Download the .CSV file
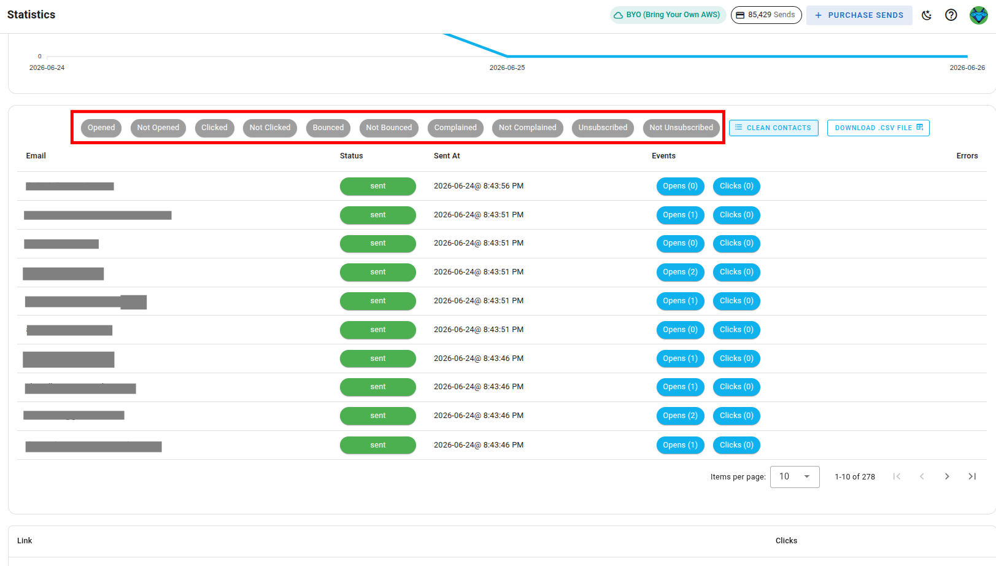 [x=878, y=128]
